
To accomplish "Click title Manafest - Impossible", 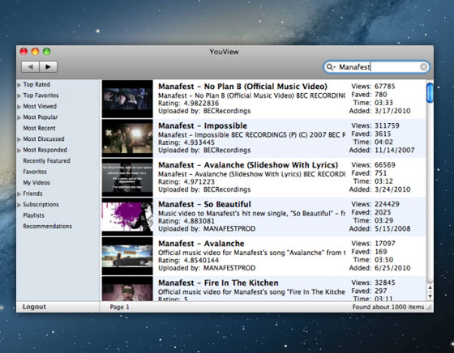I will pyautogui.click(x=203, y=125).
